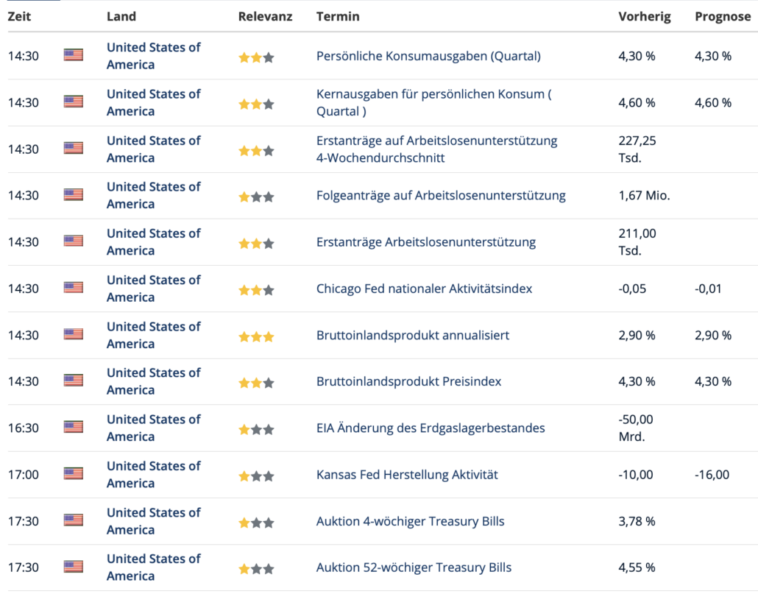Click the Zeit column header
The width and height of the screenshot is (758, 594).
coord(19,16)
